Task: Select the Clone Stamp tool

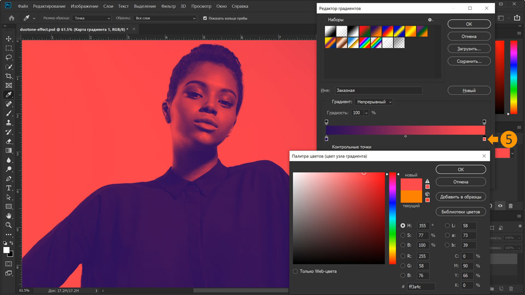Action: pyautogui.click(x=9, y=123)
